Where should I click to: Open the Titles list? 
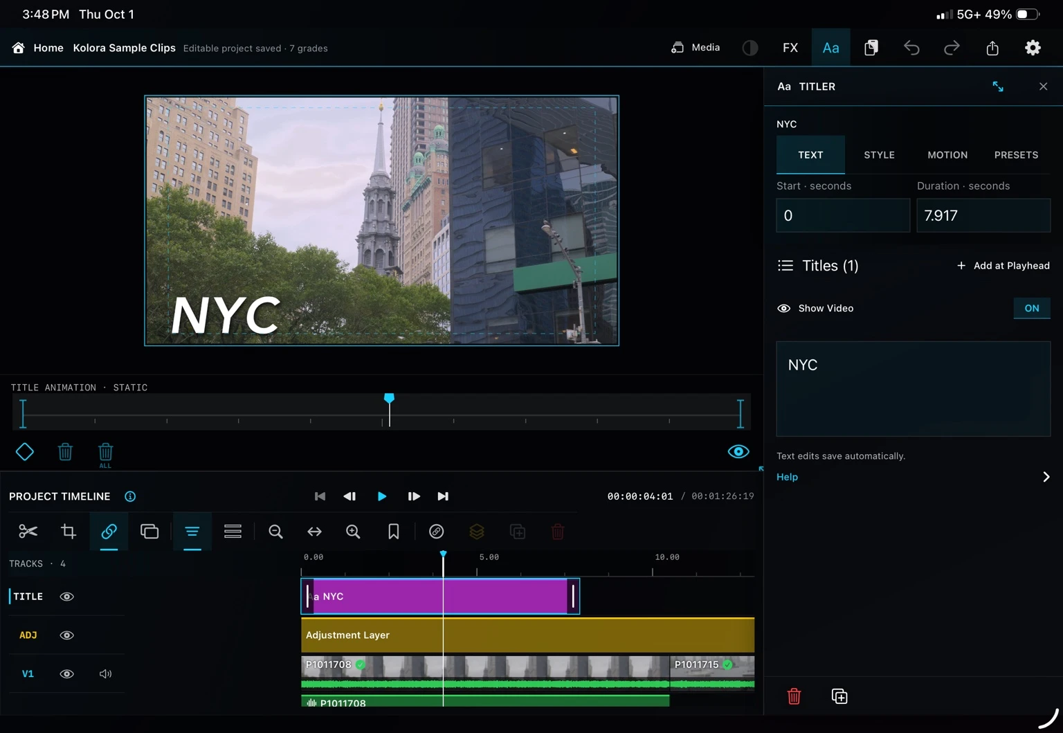pos(818,266)
